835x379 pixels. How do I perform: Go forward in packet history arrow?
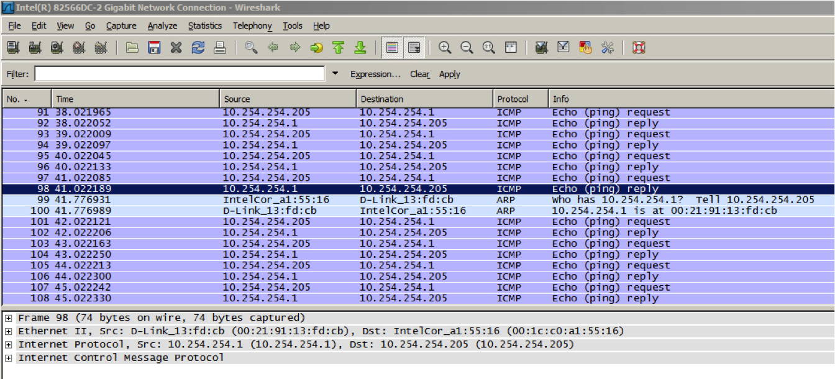pyautogui.click(x=295, y=48)
